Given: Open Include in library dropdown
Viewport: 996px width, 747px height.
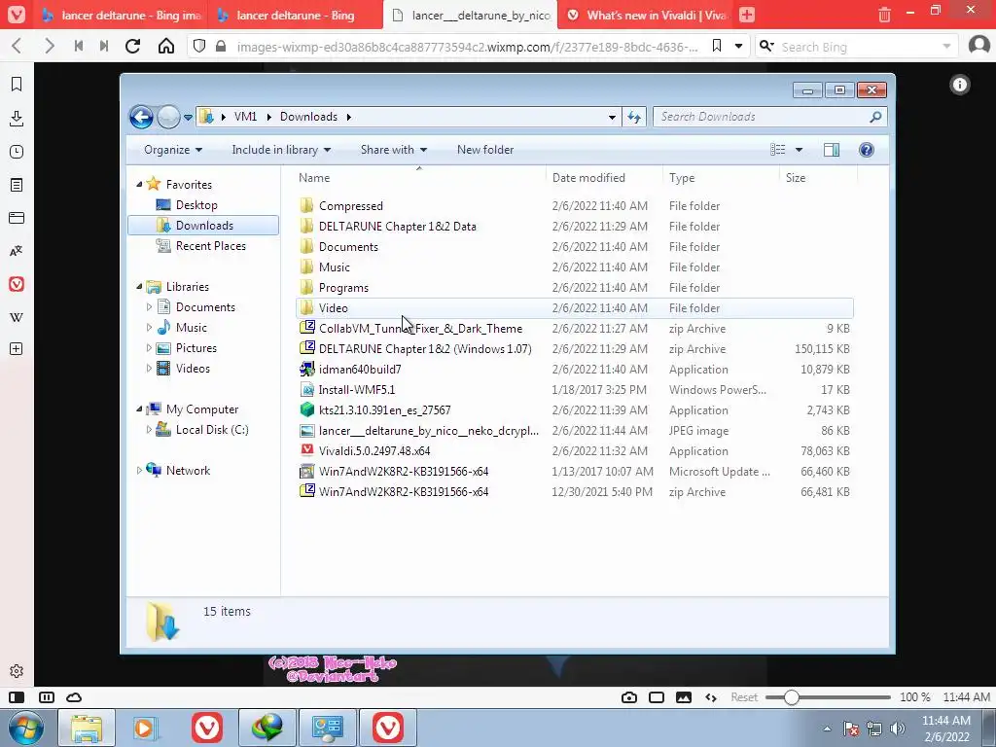Looking at the screenshot, I should 281,150.
